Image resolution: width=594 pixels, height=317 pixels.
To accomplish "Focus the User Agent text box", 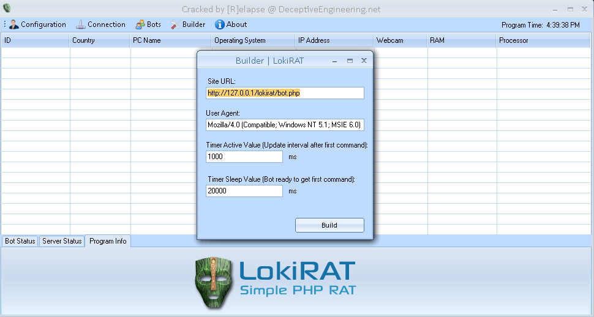I will 285,125.
